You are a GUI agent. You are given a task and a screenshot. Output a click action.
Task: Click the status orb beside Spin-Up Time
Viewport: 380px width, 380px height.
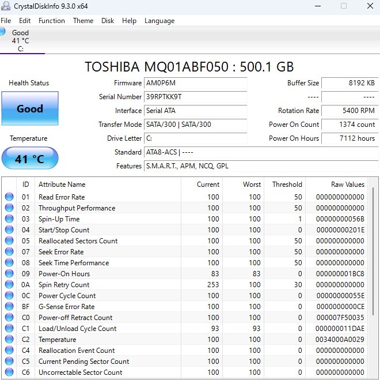(9, 219)
